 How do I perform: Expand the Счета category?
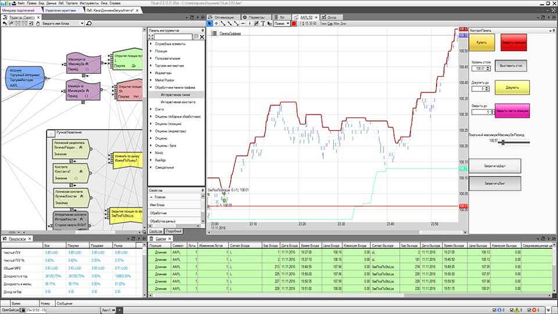pos(151,109)
